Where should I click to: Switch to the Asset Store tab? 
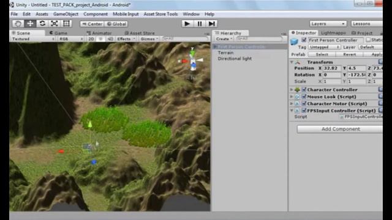click(140, 33)
